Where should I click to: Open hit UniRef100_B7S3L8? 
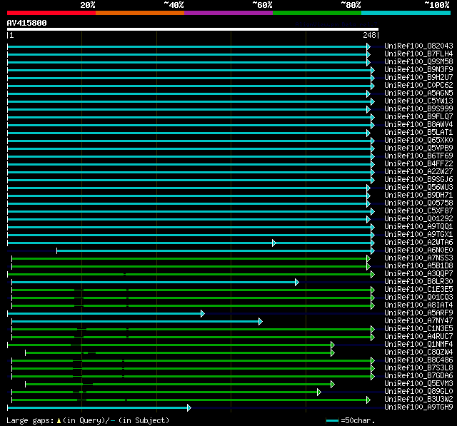click(x=418, y=368)
